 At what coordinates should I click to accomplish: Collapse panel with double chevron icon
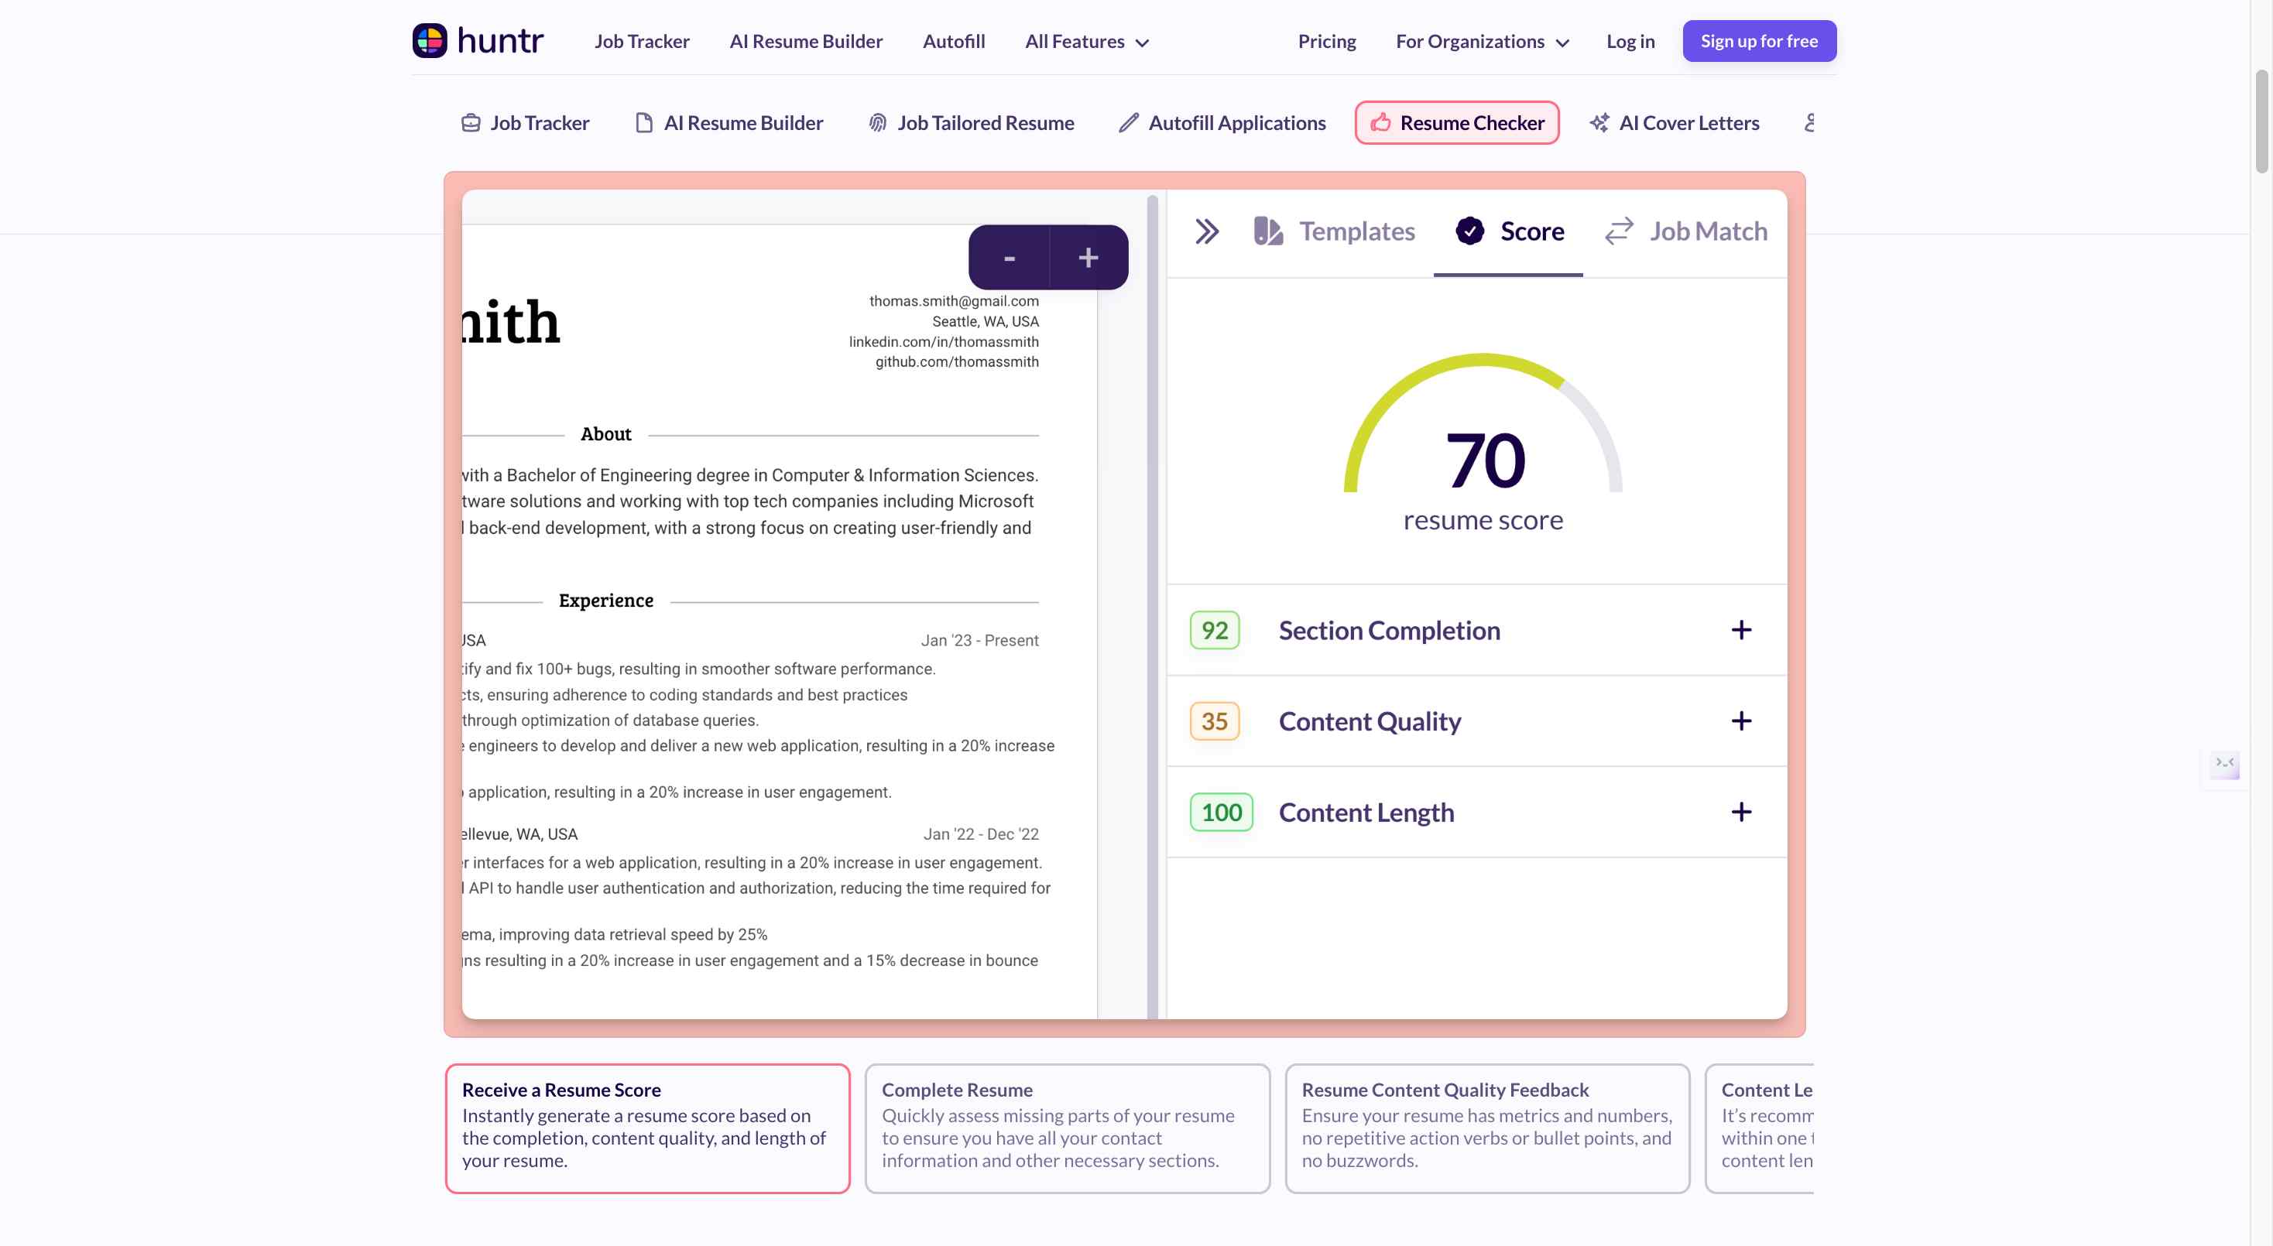1207,231
